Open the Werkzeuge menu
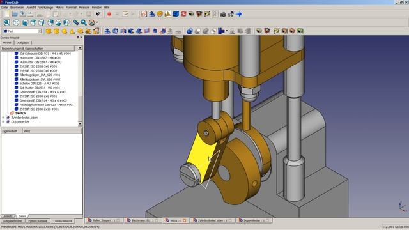The width and height of the screenshot is (409, 230). [45, 7]
